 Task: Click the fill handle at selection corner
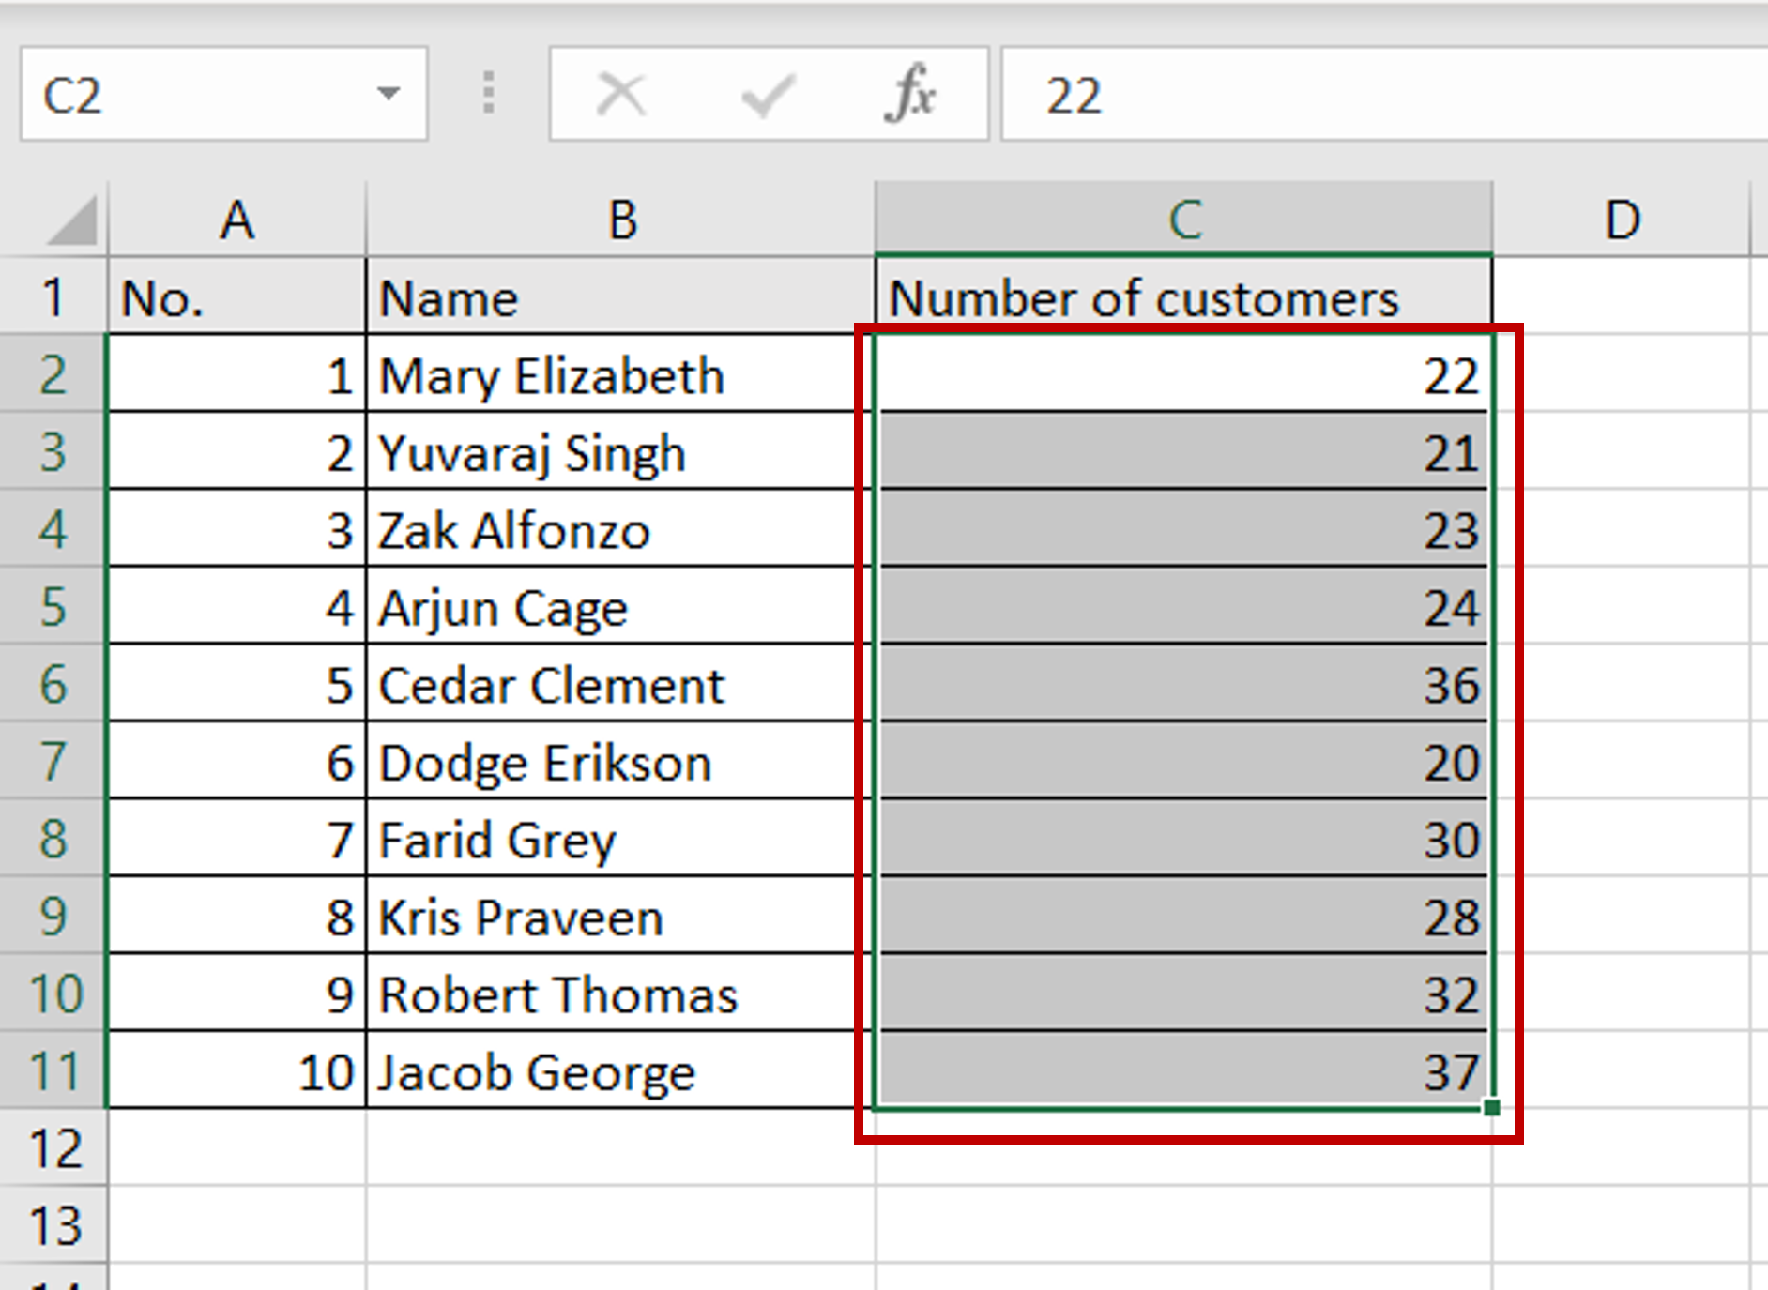click(1490, 1107)
